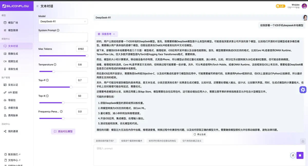
Task: Select the suggestion 发烧会烧坏脑子吗?
Action: pos(105,141)
